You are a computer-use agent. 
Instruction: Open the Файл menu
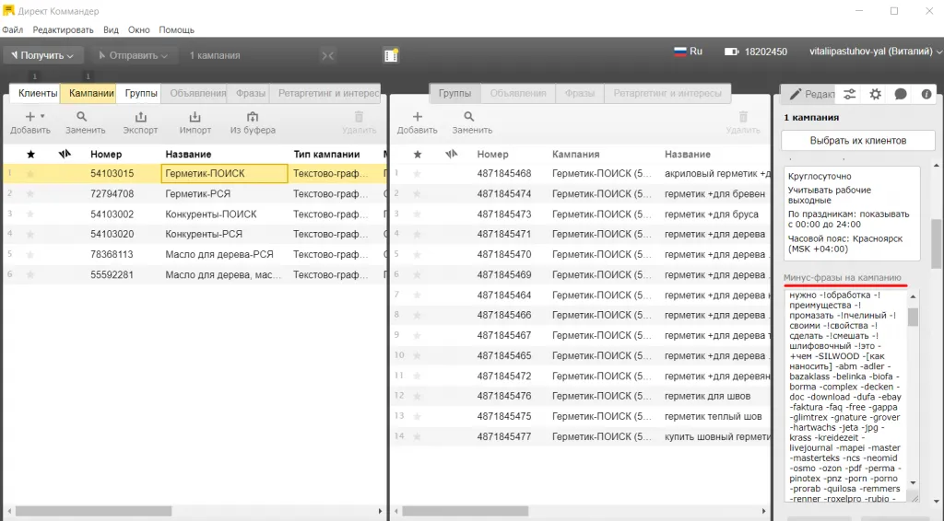13,29
